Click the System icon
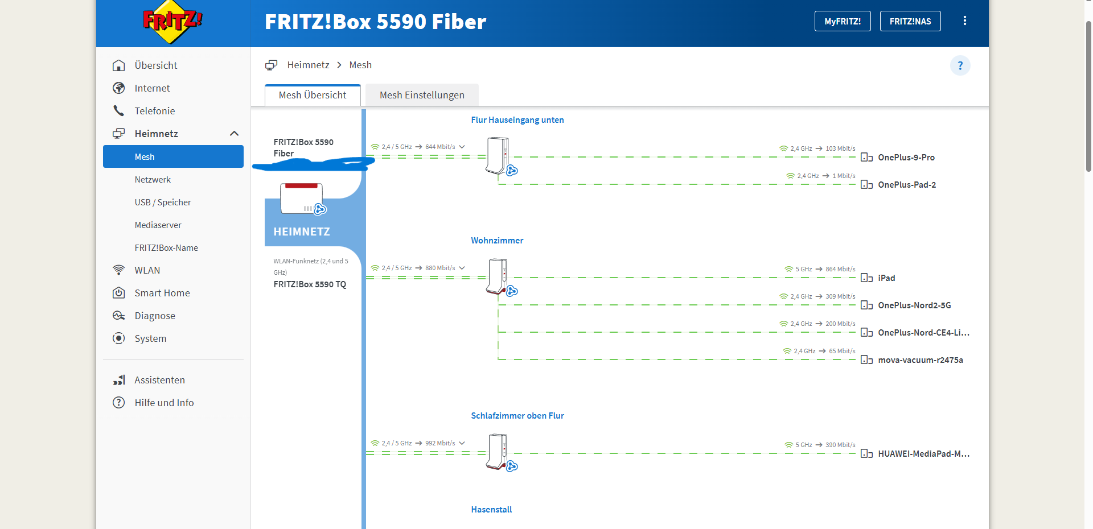 [118, 338]
